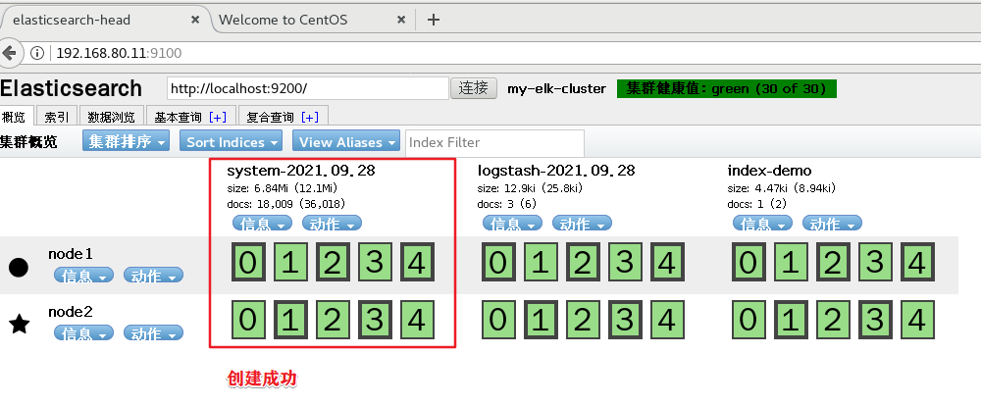The height and width of the screenshot is (406, 981).
Task: Open 信息 dropdown for index-demo index
Action: tap(762, 224)
